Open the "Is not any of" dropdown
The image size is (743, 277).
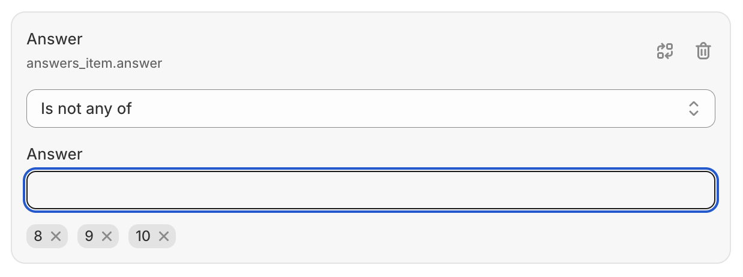tap(371, 109)
